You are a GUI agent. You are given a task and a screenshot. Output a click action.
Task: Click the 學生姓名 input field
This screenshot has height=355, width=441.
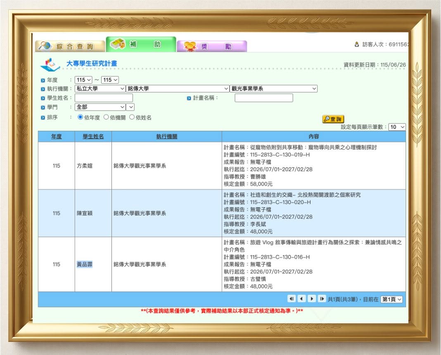coord(104,98)
